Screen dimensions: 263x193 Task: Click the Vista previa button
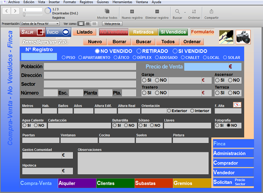(112, 24)
